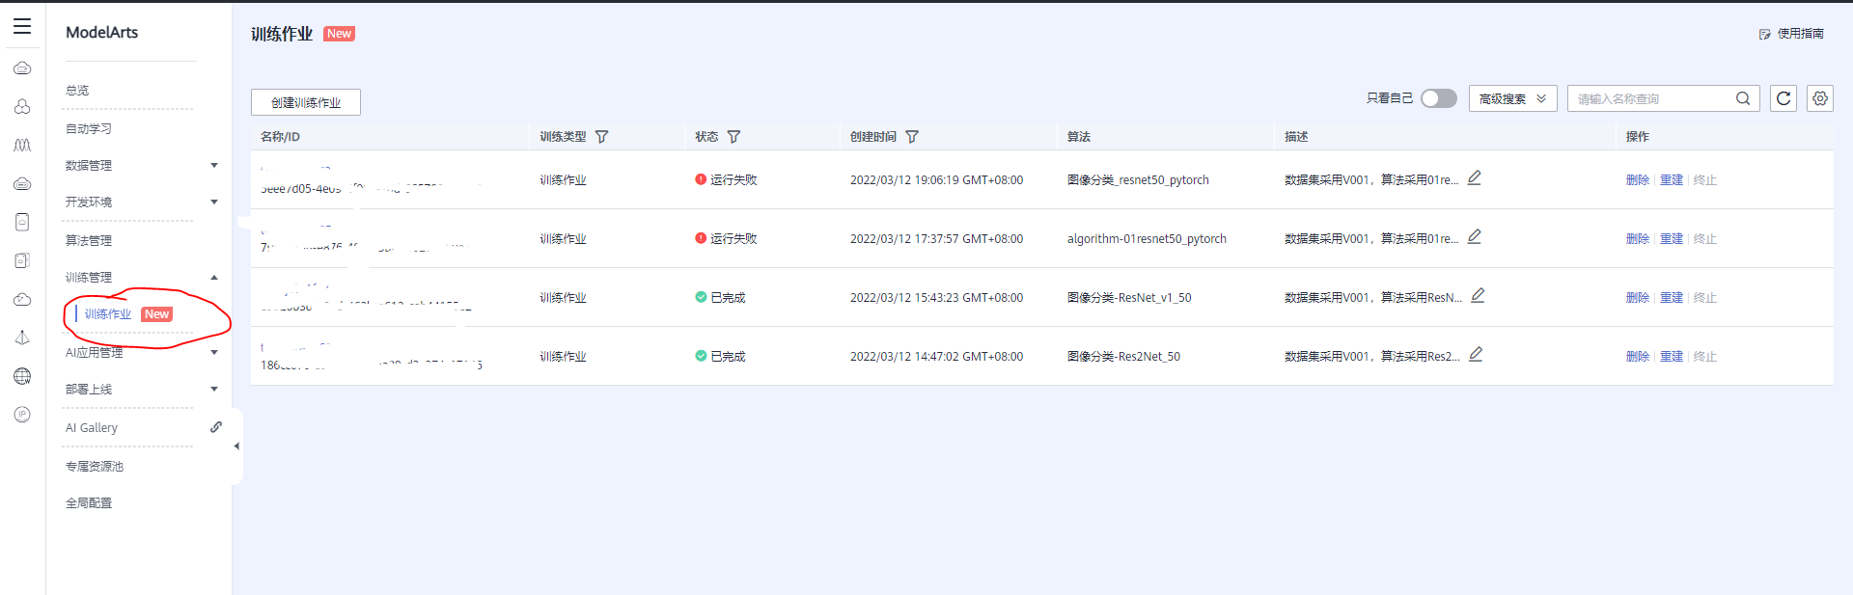Open table settings via the gear icon
Screen dimensions: 1853x595
(1820, 98)
